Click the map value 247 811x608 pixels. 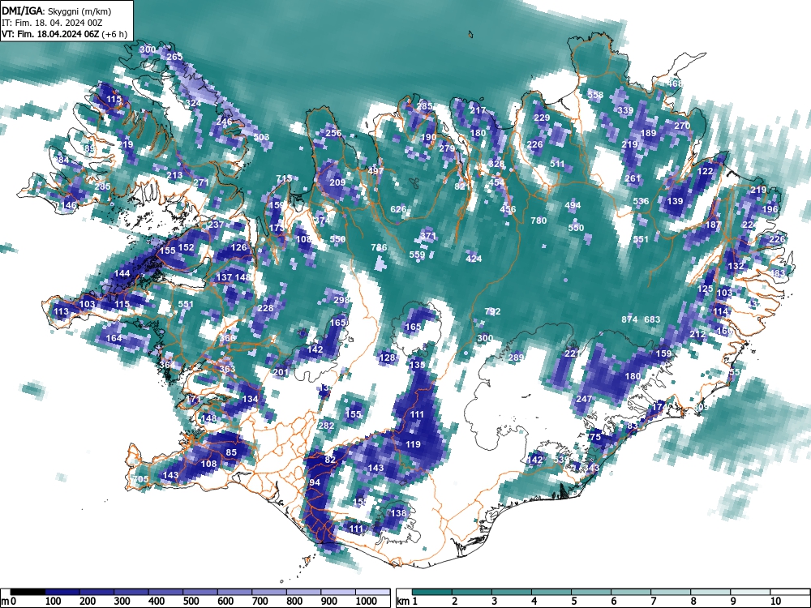584,399
